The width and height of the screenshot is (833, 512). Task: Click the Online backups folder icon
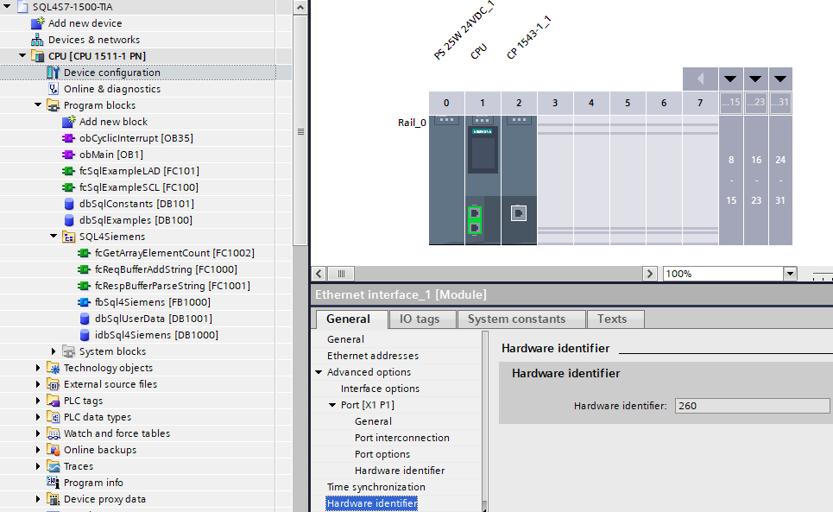point(54,450)
